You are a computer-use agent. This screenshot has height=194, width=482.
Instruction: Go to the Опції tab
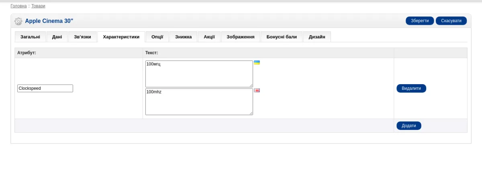tap(157, 37)
